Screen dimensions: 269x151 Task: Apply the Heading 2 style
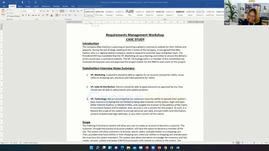tap(119, 13)
